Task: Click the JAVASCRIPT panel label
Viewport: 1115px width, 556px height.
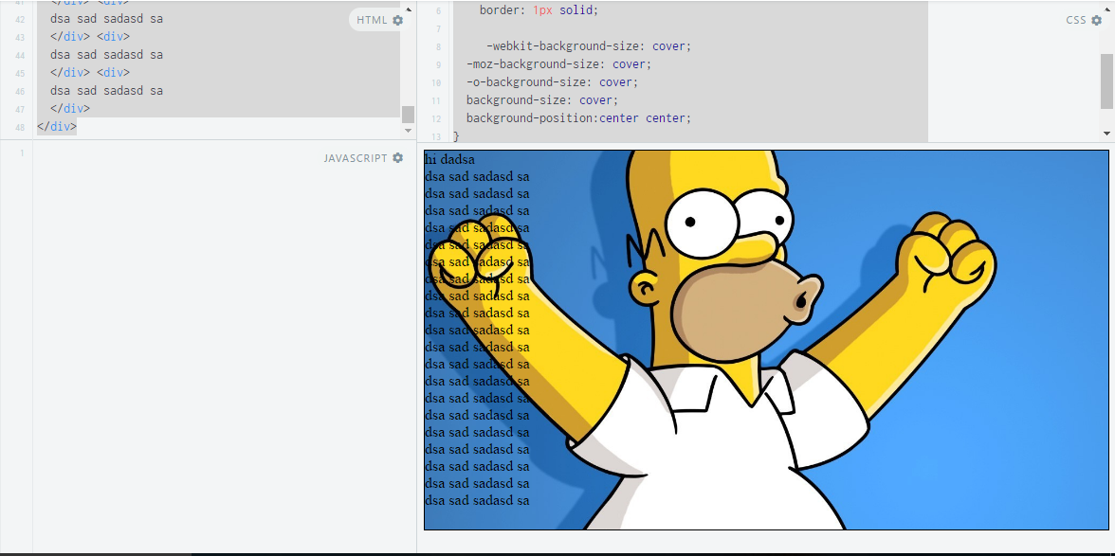Action: pyautogui.click(x=356, y=157)
